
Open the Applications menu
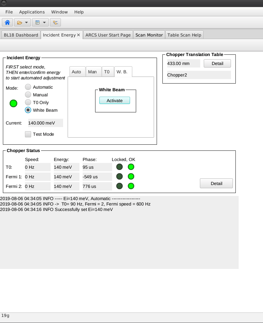[x=32, y=12]
